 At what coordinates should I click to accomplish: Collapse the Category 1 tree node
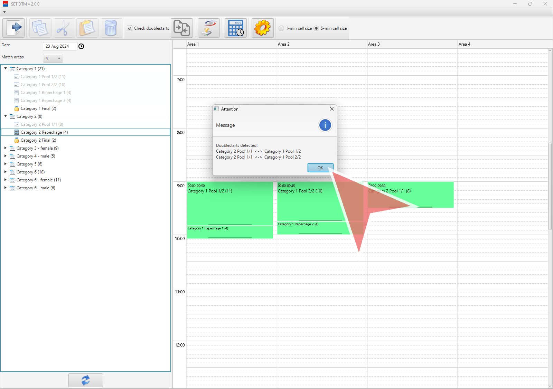(x=6, y=69)
